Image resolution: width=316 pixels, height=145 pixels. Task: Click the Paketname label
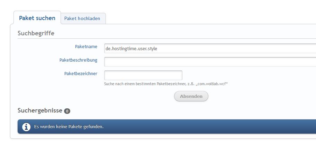[86, 46]
